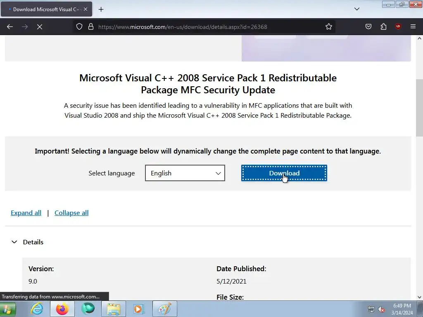The height and width of the screenshot is (317, 423).
Task: Click the network tray icon
Action: point(371,310)
